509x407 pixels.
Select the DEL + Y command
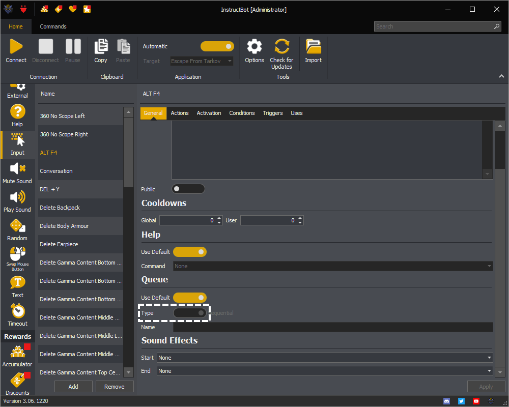(x=80, y=189)
